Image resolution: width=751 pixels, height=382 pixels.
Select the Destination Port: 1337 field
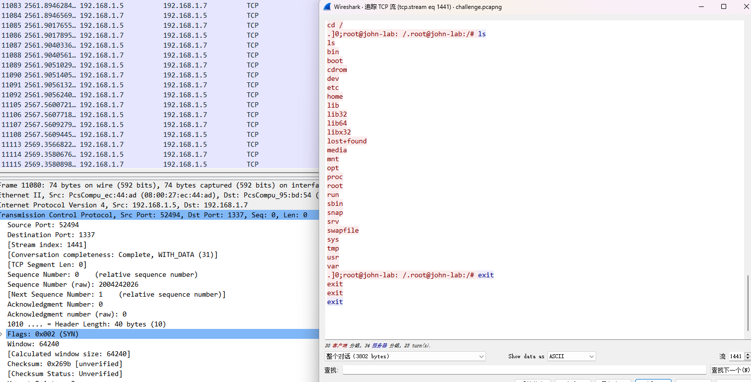click(x=51, y=235)
